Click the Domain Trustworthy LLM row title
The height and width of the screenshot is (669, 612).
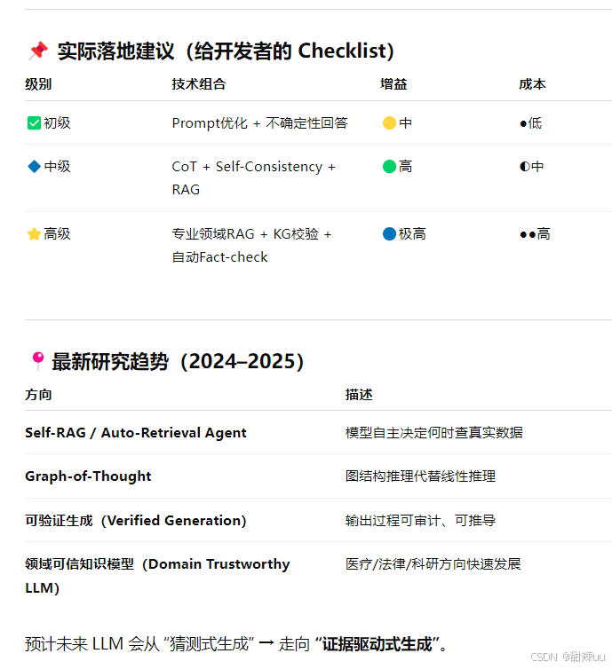click(157, 576)
